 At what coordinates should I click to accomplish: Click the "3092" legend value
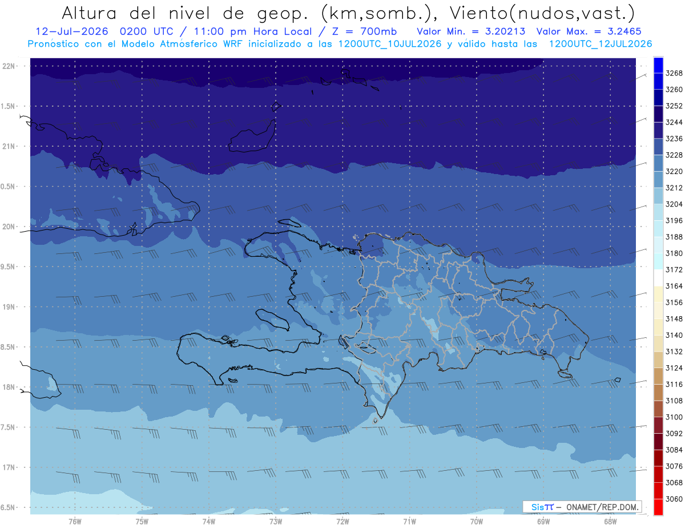click(x=674, y=434)
